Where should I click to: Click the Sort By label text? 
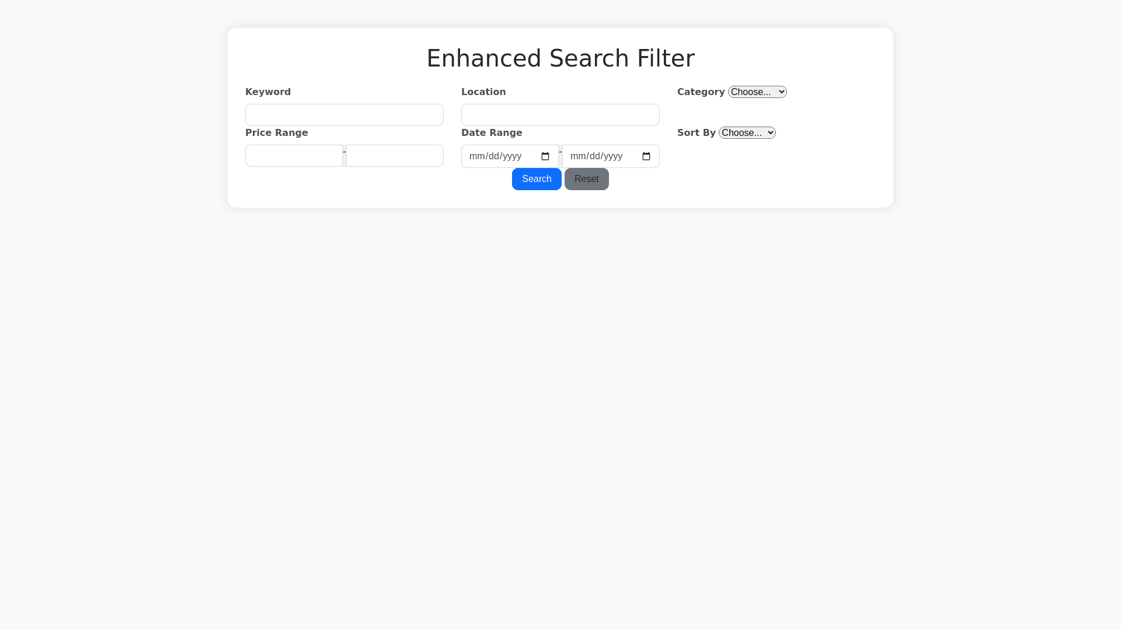pos(696,132)
